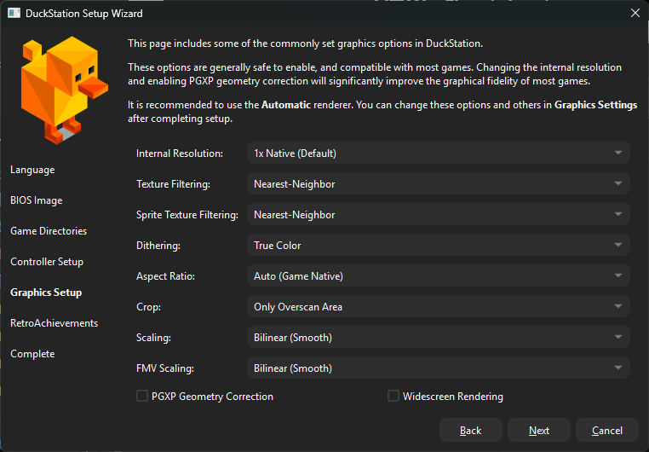Open the Internal Resolution dropdown

point(439,154)
